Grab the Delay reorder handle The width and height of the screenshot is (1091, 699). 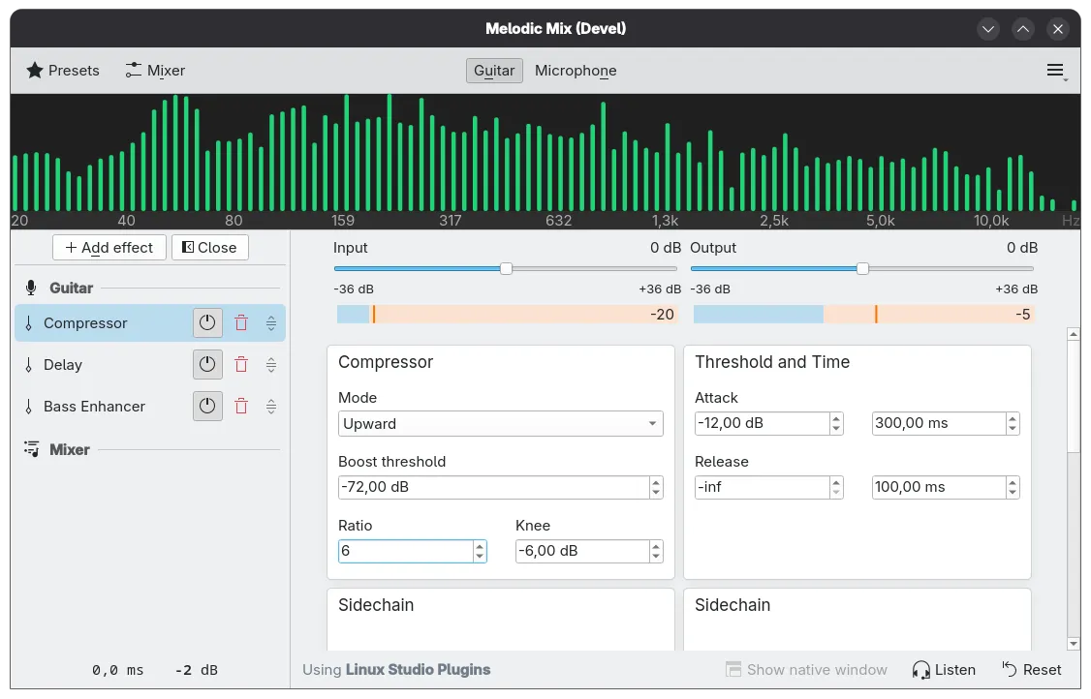(x=271, y=364)
